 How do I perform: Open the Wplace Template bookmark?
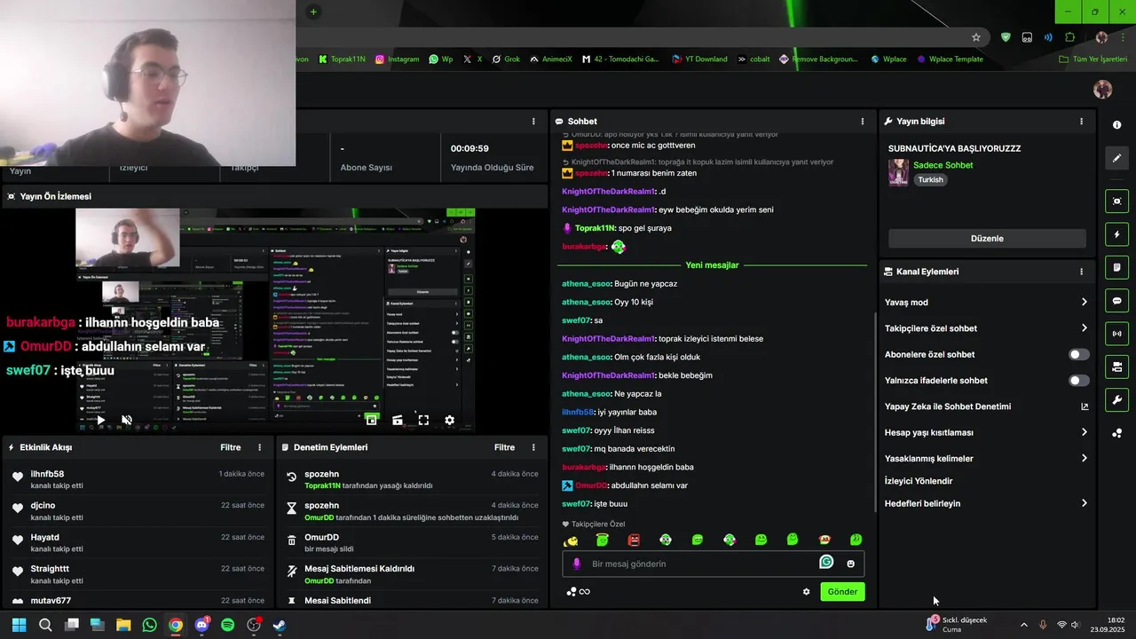950,59
